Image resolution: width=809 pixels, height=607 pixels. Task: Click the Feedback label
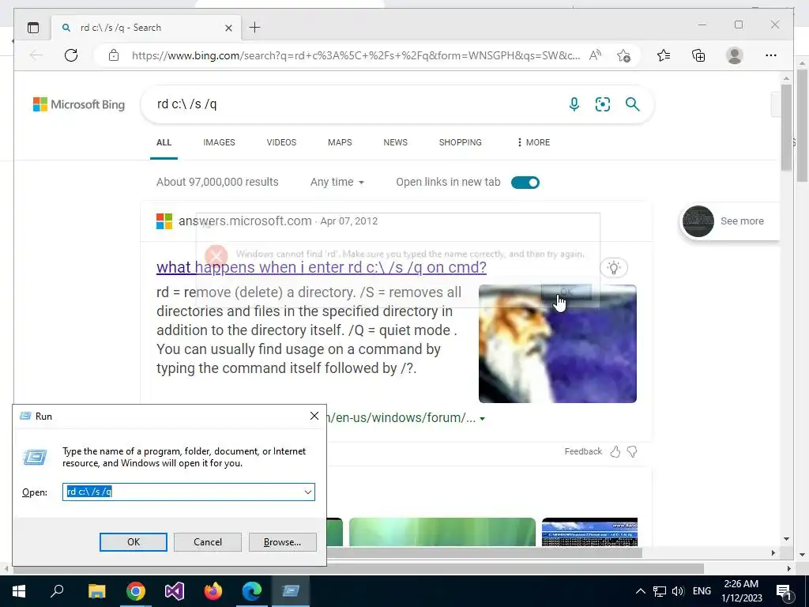[583, 451]
